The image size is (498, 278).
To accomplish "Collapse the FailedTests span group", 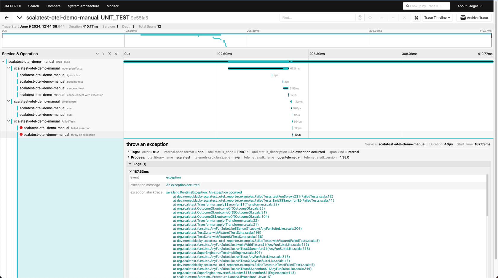I will (9, 121).
